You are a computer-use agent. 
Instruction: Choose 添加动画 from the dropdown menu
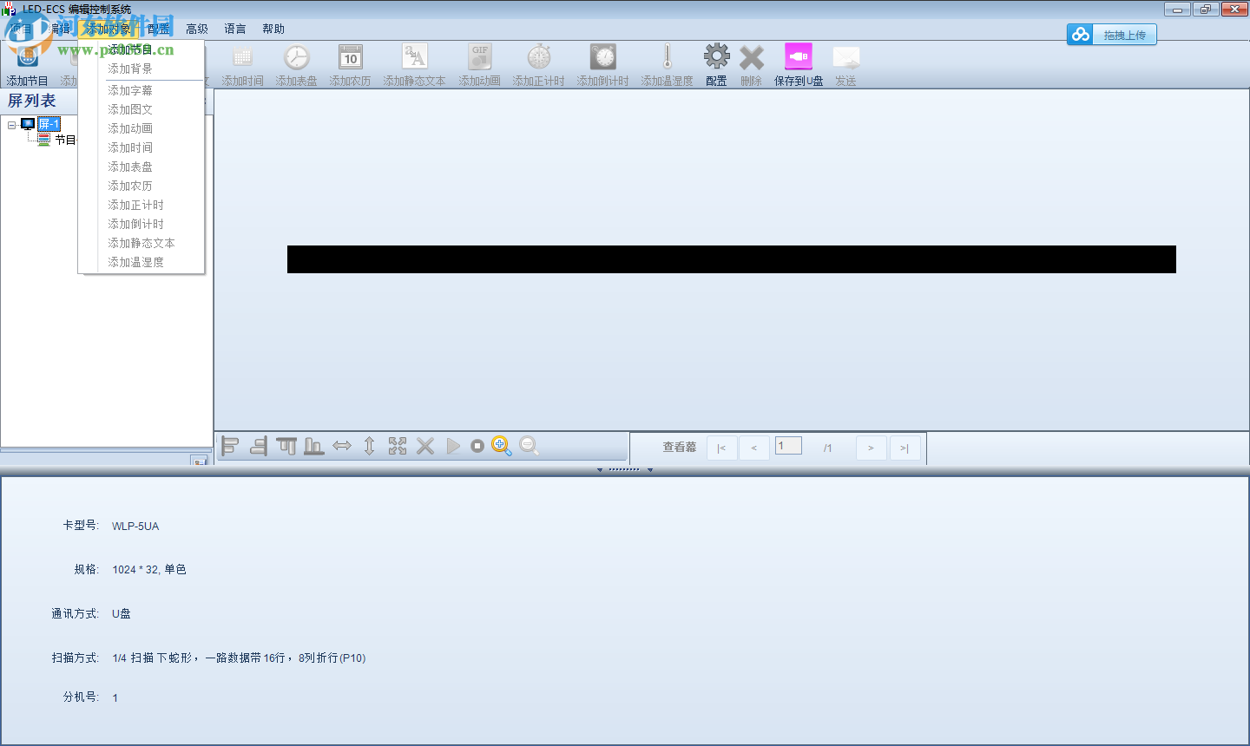coord(141,128)
